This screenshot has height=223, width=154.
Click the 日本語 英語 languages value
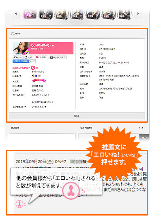pos(37,86)
